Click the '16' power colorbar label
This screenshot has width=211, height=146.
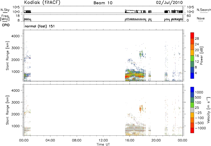point(197,56)
